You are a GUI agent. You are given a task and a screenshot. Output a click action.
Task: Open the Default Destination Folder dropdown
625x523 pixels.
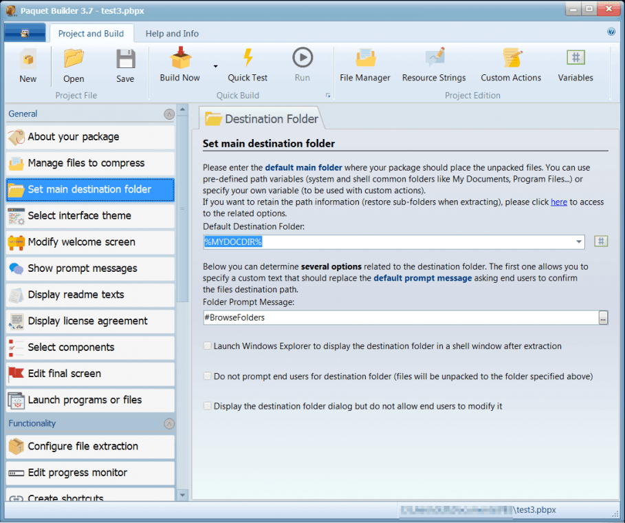pyautogui.click(x=578, y=242)
